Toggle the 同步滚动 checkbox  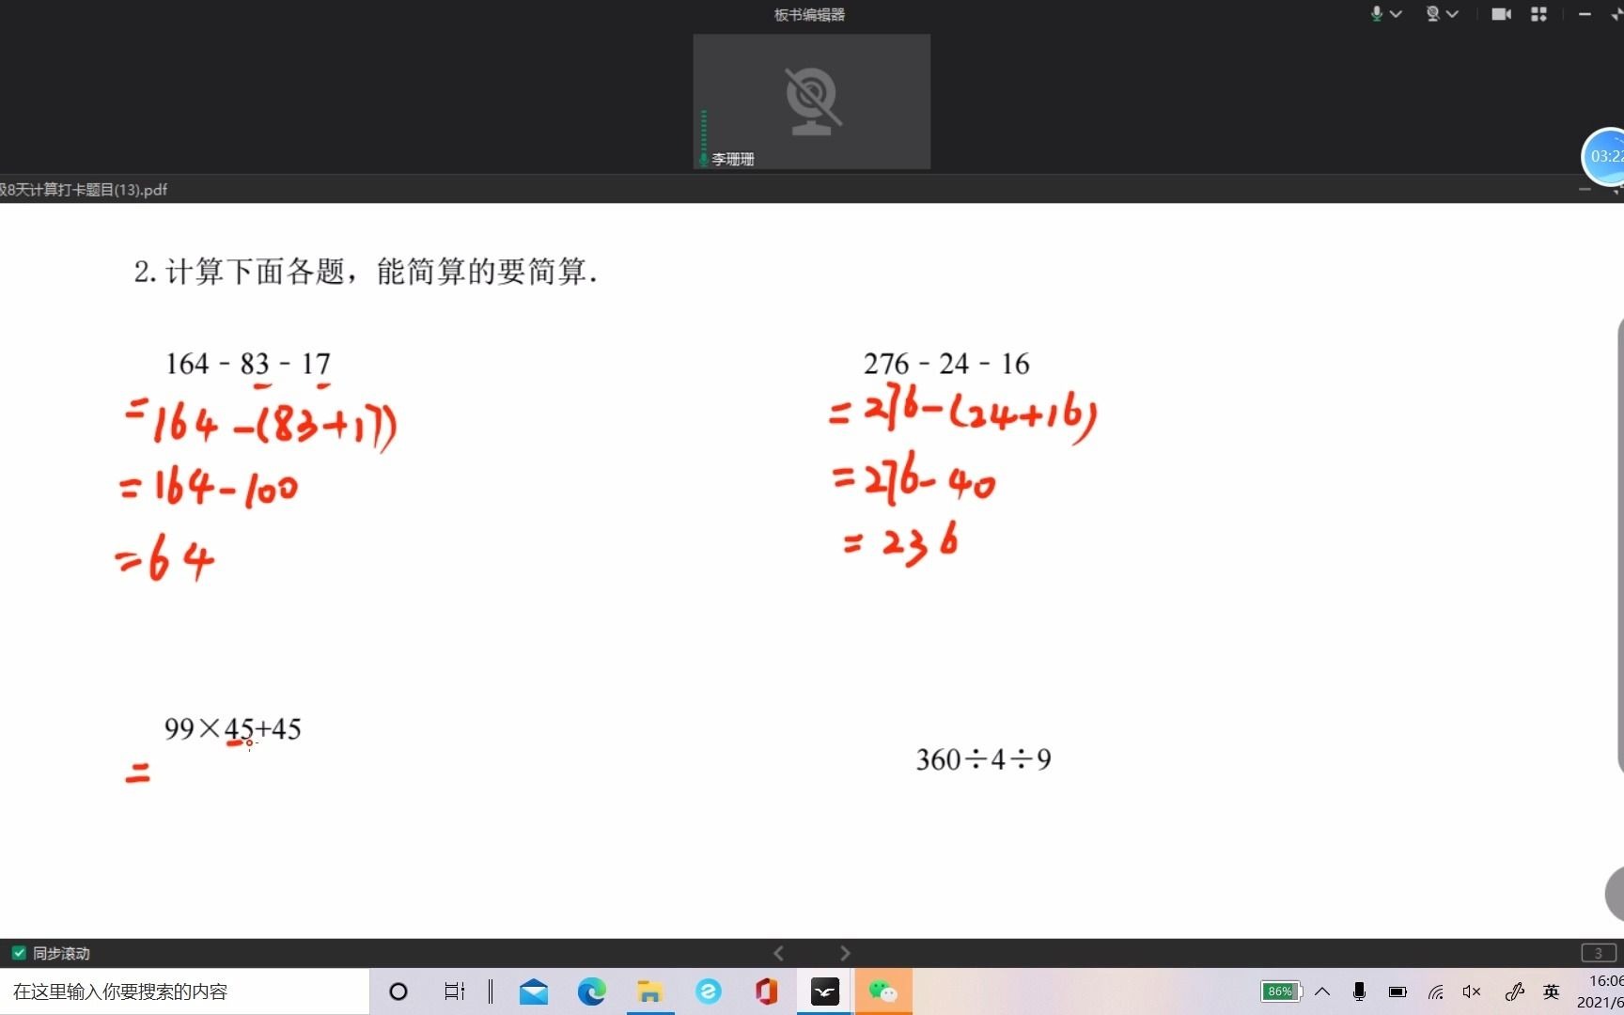19,953
